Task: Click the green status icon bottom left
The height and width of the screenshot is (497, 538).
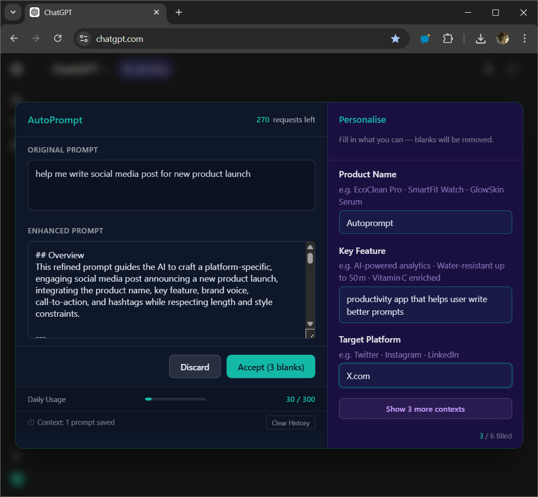Action: (x=18, y=479)
